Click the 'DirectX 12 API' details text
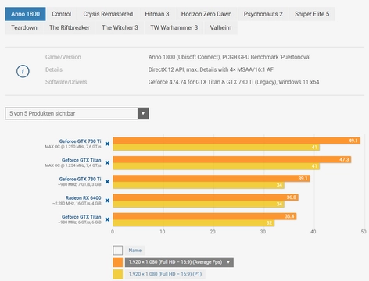The height and width of the screenshot is (281, 369). click(x=211, y=69)
